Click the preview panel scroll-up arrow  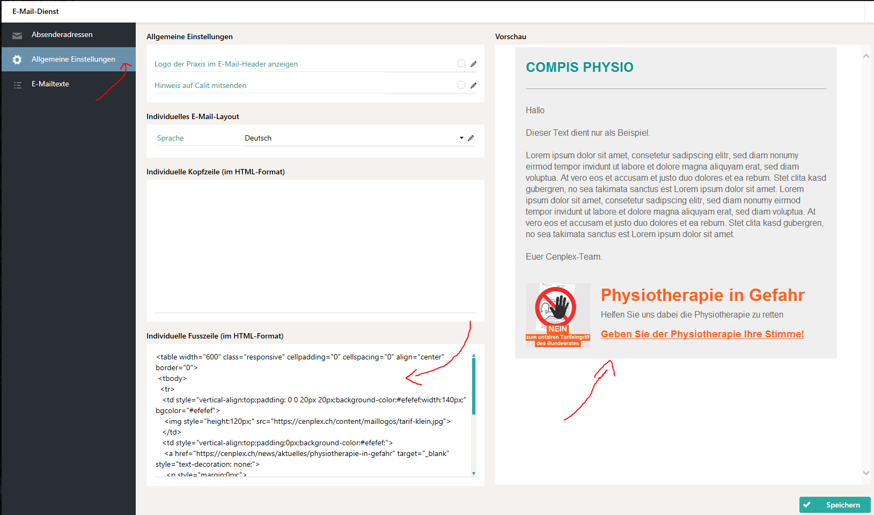pyautogui.click(x=866, y=56)
